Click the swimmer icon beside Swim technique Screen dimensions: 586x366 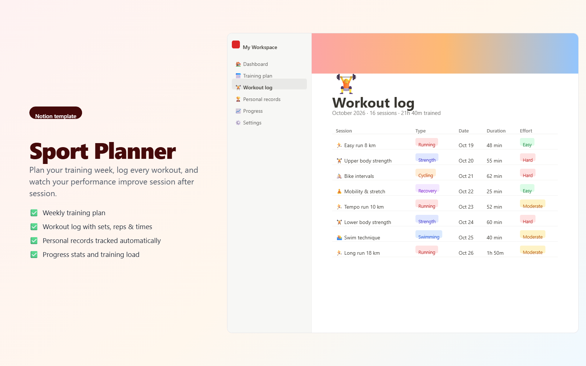339,238
